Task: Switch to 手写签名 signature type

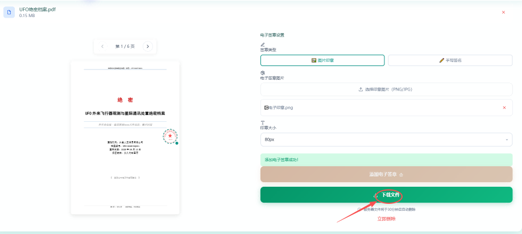Action: [x=450, y=60]
